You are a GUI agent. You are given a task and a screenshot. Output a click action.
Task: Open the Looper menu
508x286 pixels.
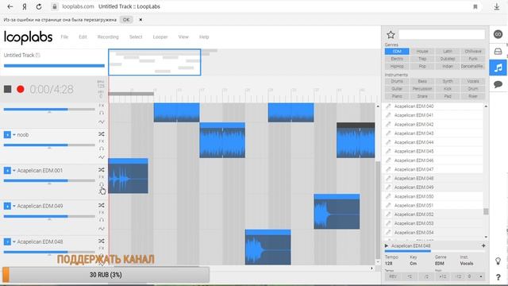coord(160,37)
